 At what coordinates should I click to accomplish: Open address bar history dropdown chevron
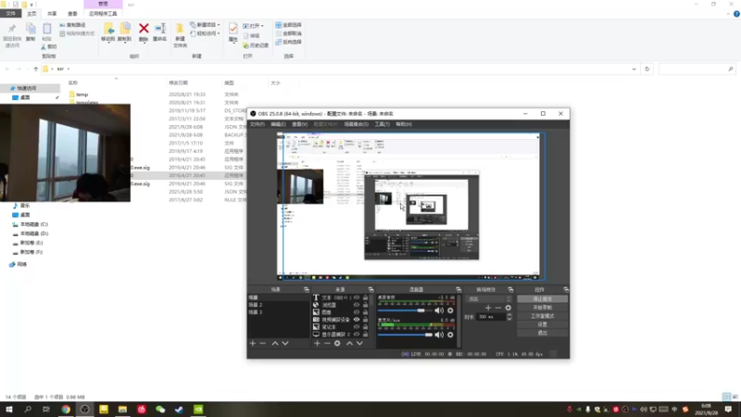pos(634,69)
